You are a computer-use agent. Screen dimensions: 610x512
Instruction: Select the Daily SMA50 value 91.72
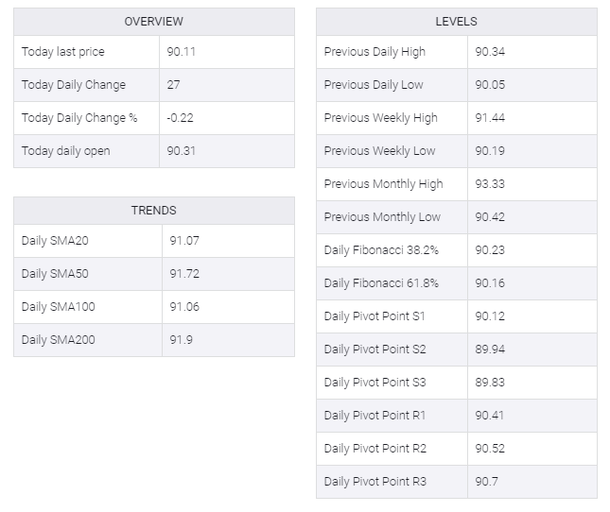pos(184,274)
